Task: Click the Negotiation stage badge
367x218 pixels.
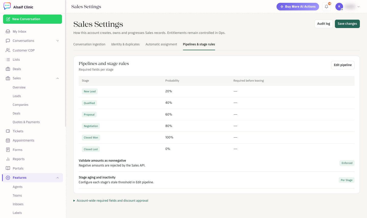Action: (x=91, y=126)
